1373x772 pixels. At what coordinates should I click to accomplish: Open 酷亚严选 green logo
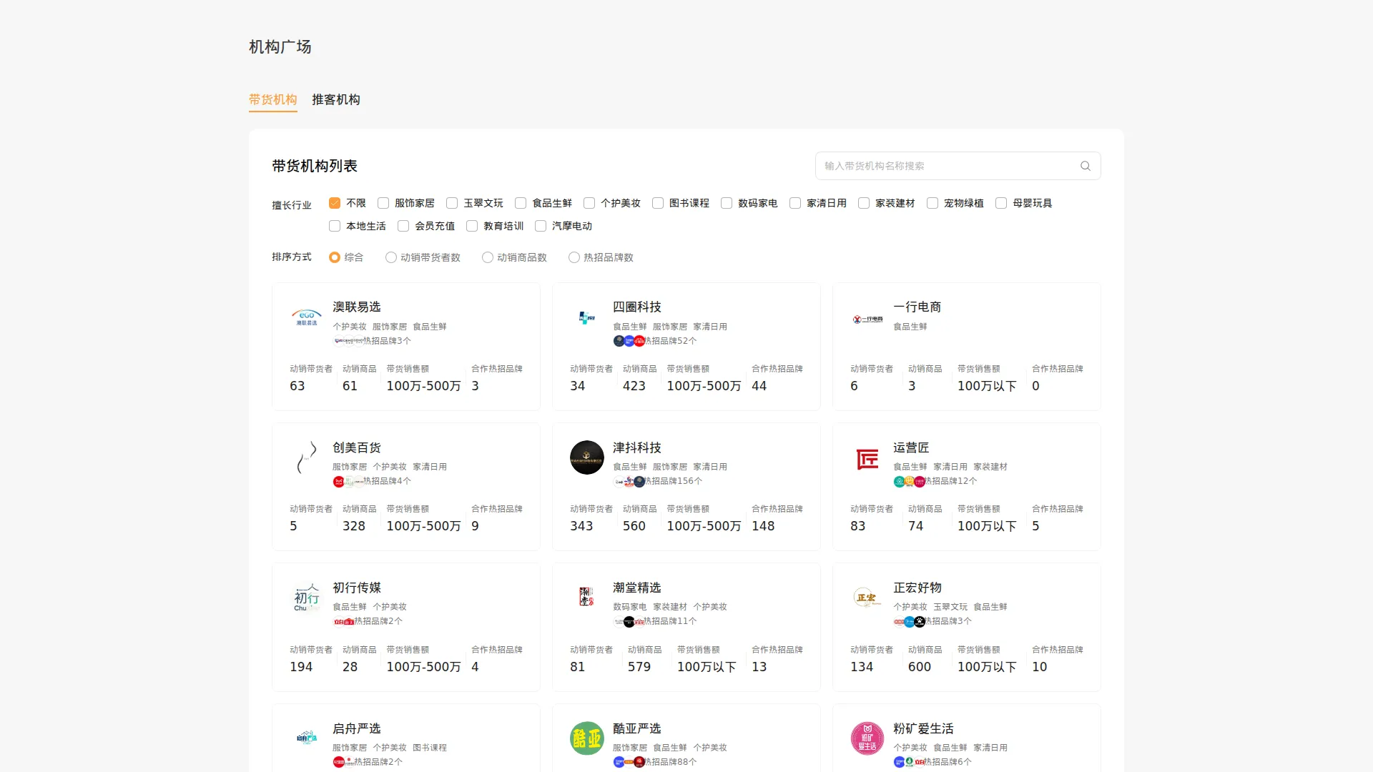587,738
